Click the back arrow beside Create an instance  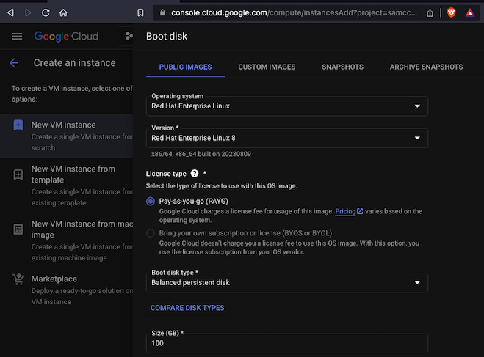tap(14, 63)
